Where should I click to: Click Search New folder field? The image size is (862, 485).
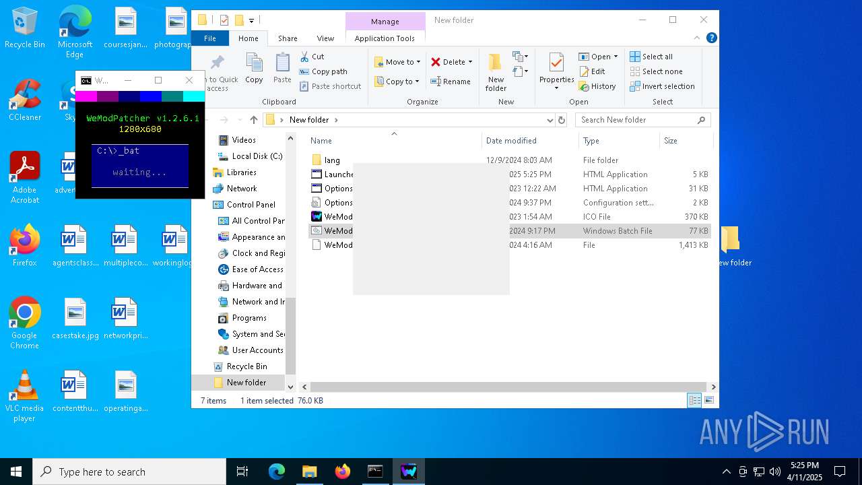click(x=642, y=120)
